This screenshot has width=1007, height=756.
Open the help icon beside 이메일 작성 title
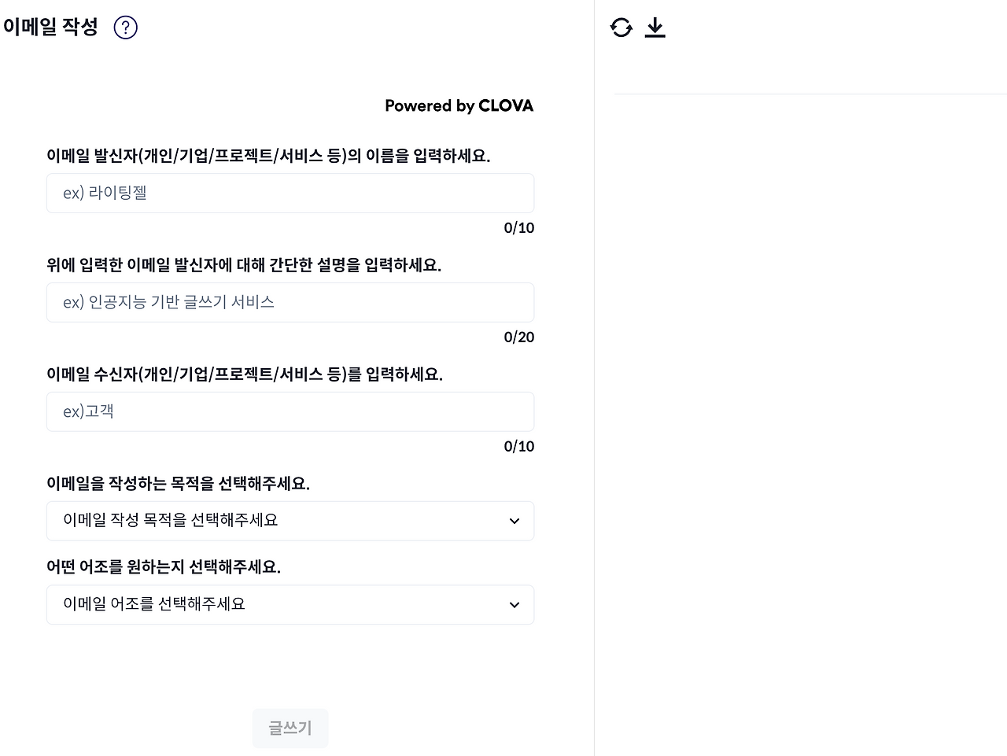tap(124, 27)
